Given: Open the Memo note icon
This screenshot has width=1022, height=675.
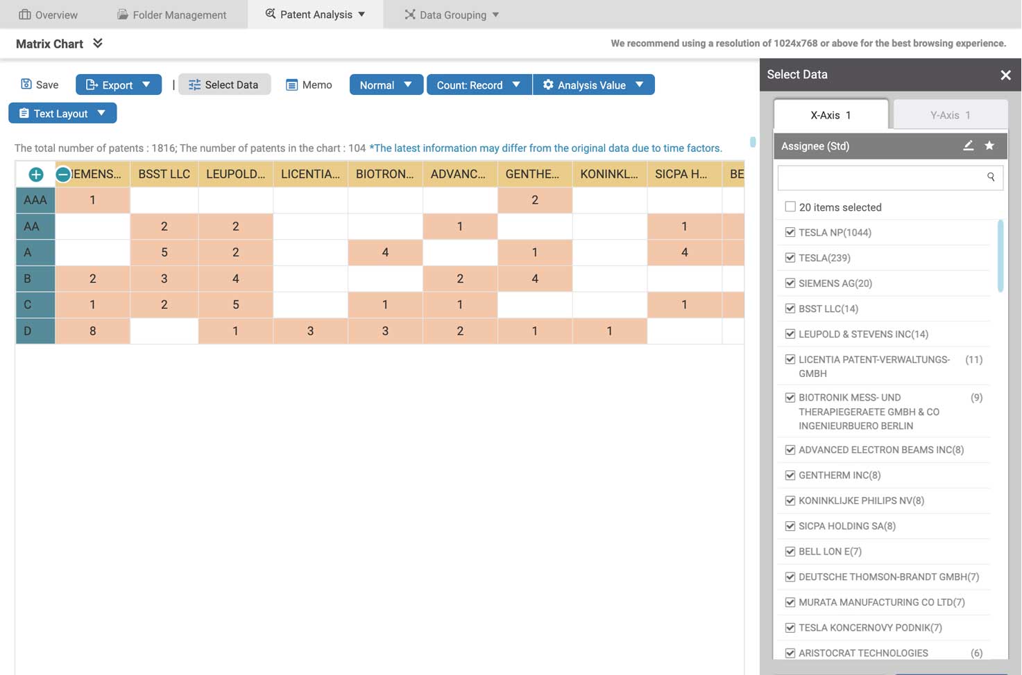Looking at the screenshot, I should [x=291, y=85].
